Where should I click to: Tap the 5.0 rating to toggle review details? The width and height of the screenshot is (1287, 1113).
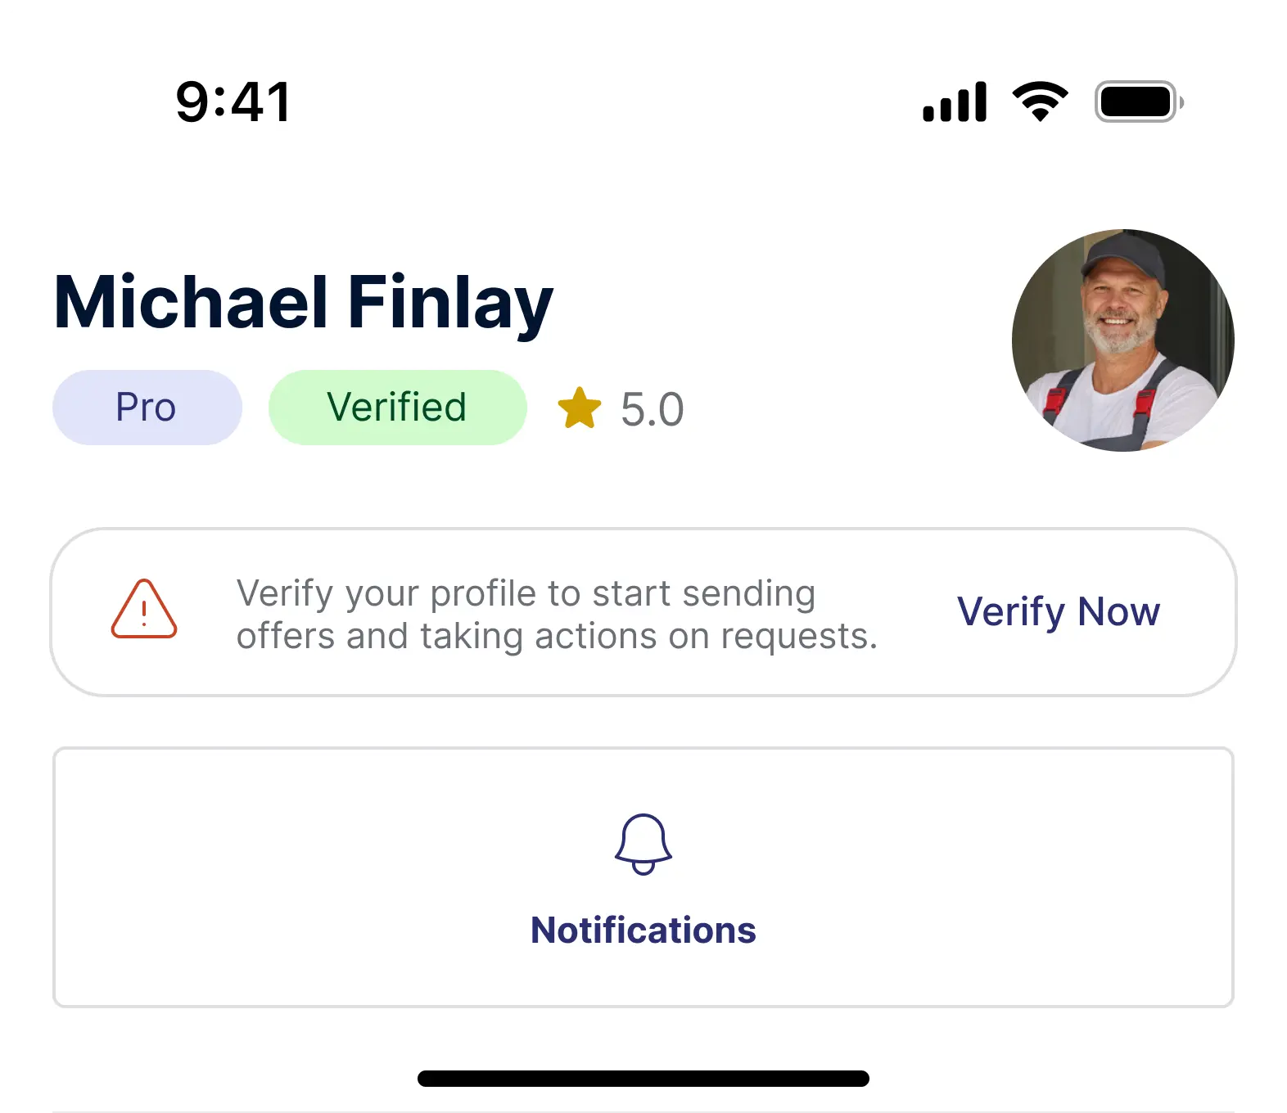click(x=651, y=407)
